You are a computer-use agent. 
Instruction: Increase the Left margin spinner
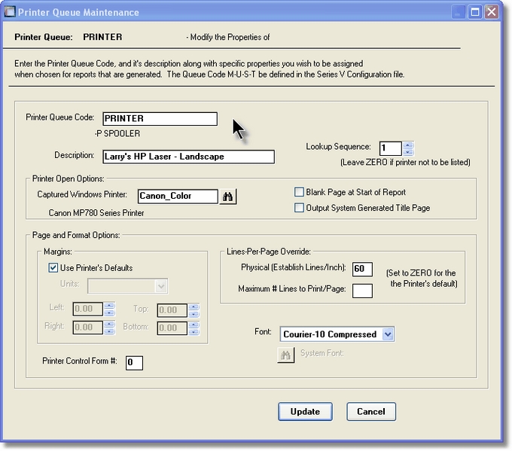point(109,306)
